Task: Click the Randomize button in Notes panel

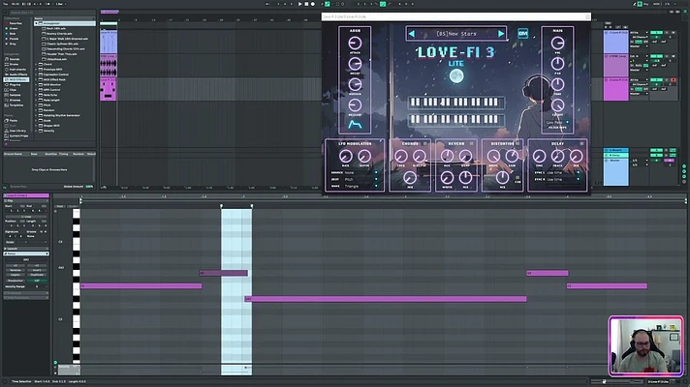Action: [x=16, y=281]
